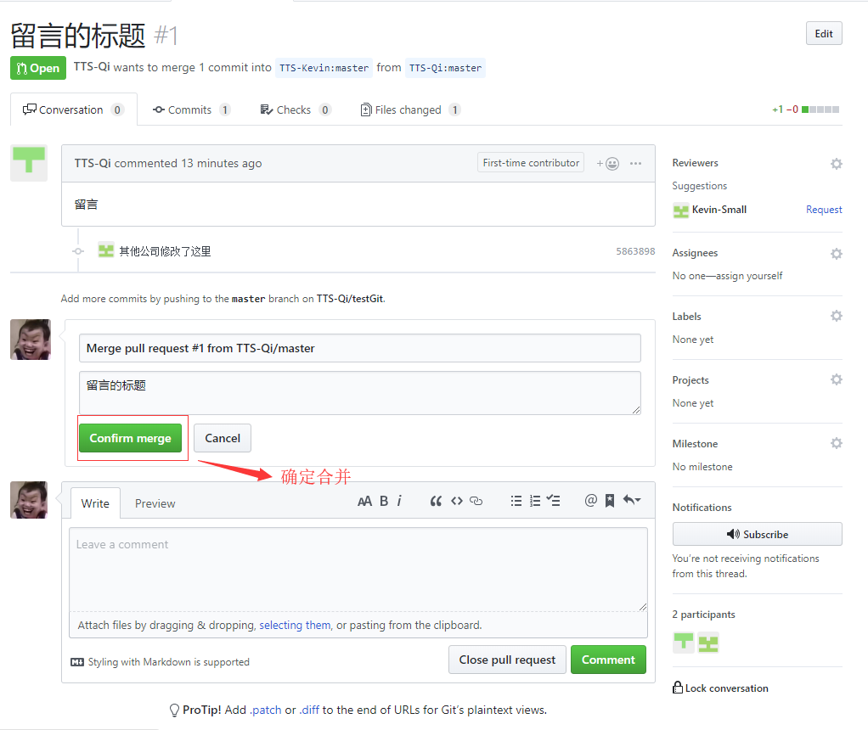Select the Write tab in comment editor
This screenshot has height=730, width=868.
[x=95, y=503]
